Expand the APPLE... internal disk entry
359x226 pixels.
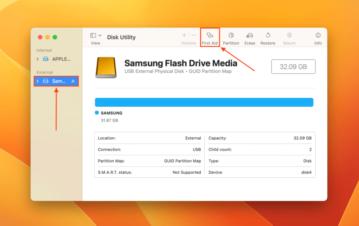(38, 59)
